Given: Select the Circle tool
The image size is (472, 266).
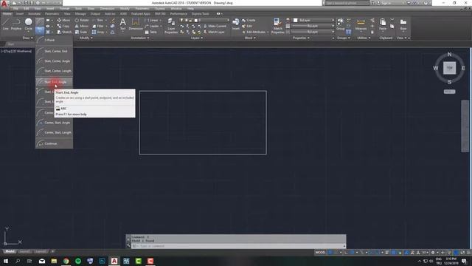Looking at the screenshot, I should pos(28,24).
